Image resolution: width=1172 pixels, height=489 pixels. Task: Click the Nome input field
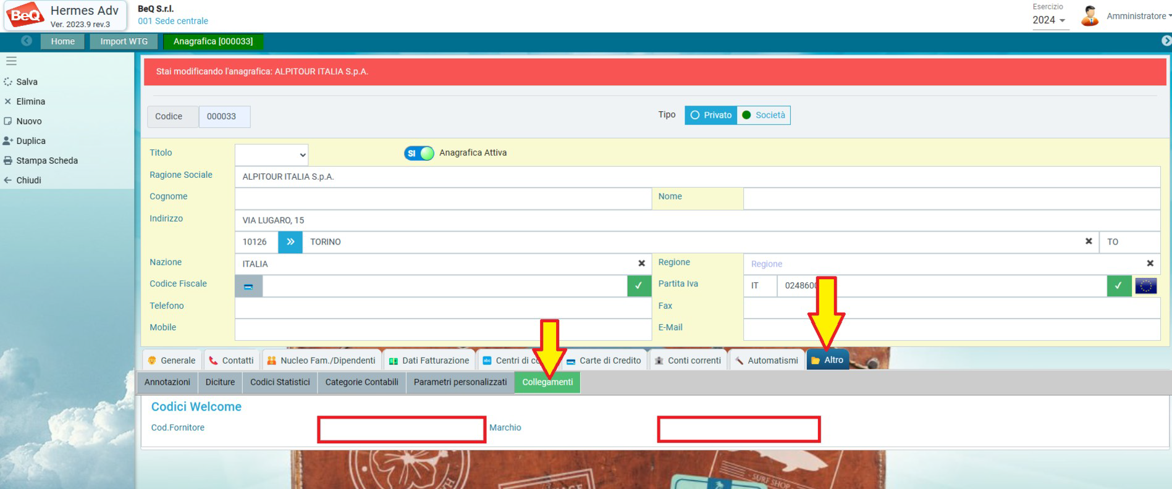point(951,199)
